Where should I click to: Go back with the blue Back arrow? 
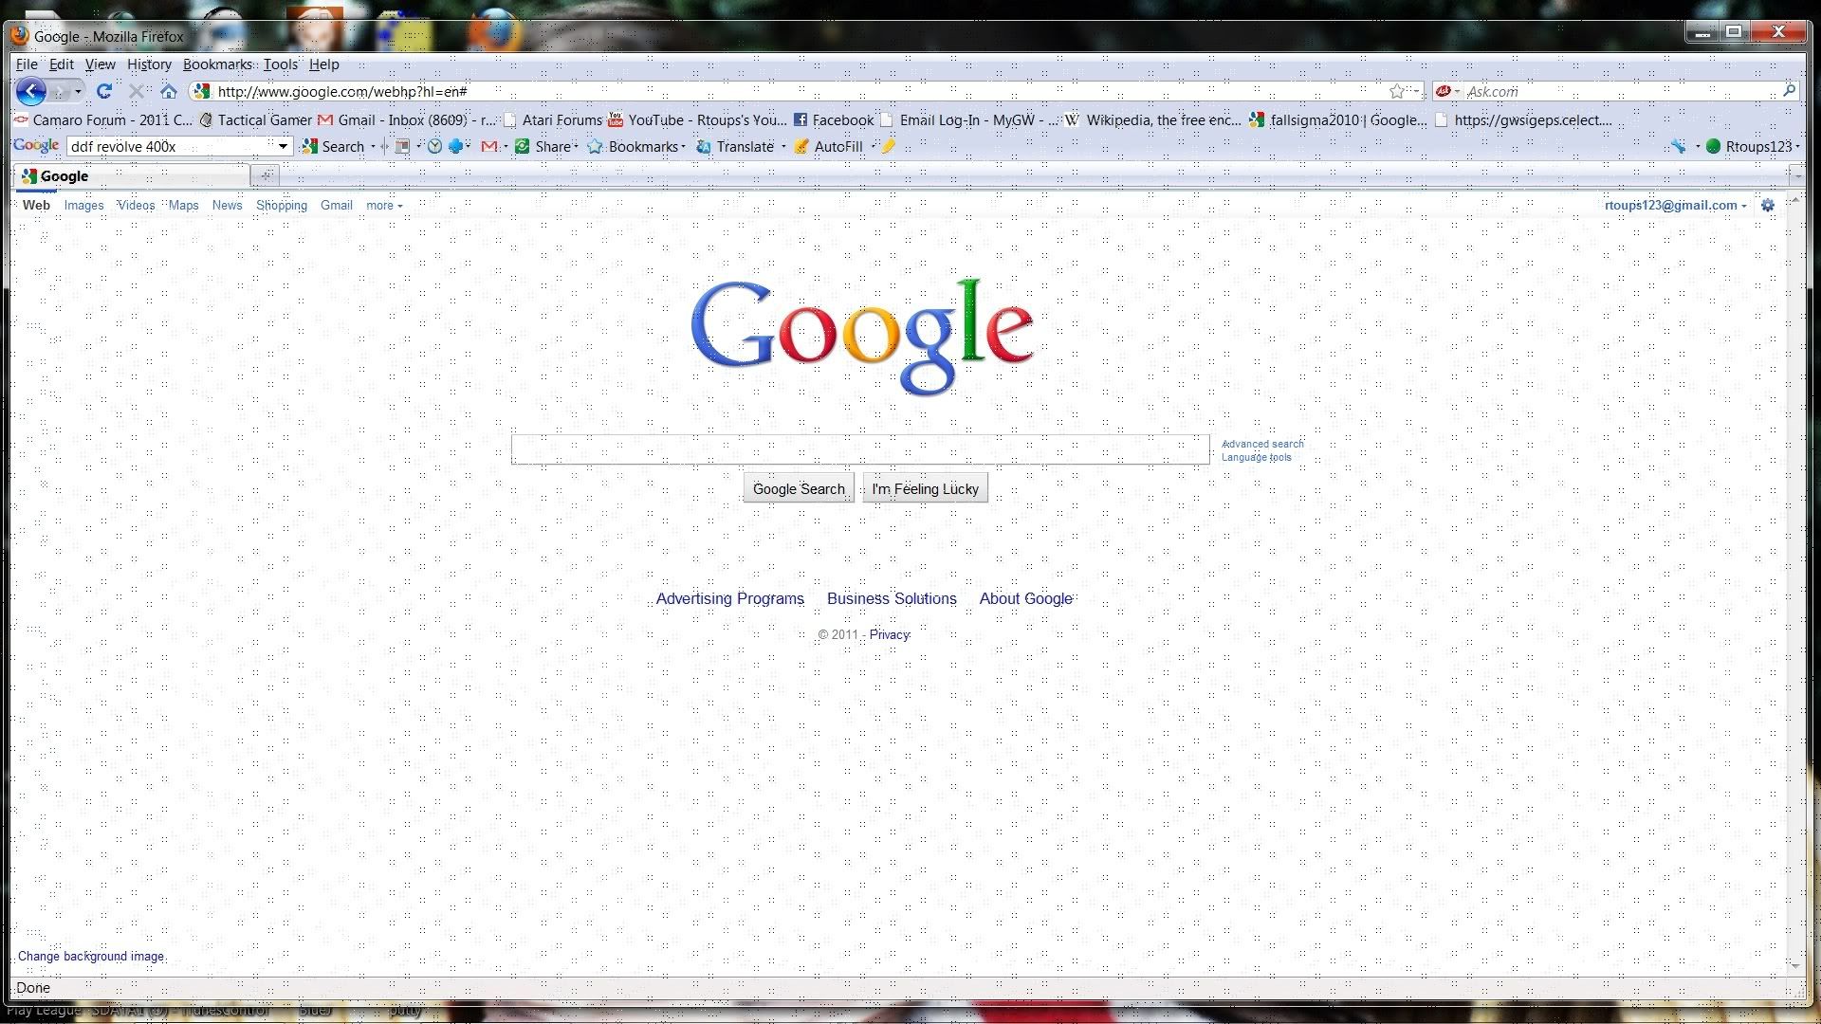click(x=30, y=91)
